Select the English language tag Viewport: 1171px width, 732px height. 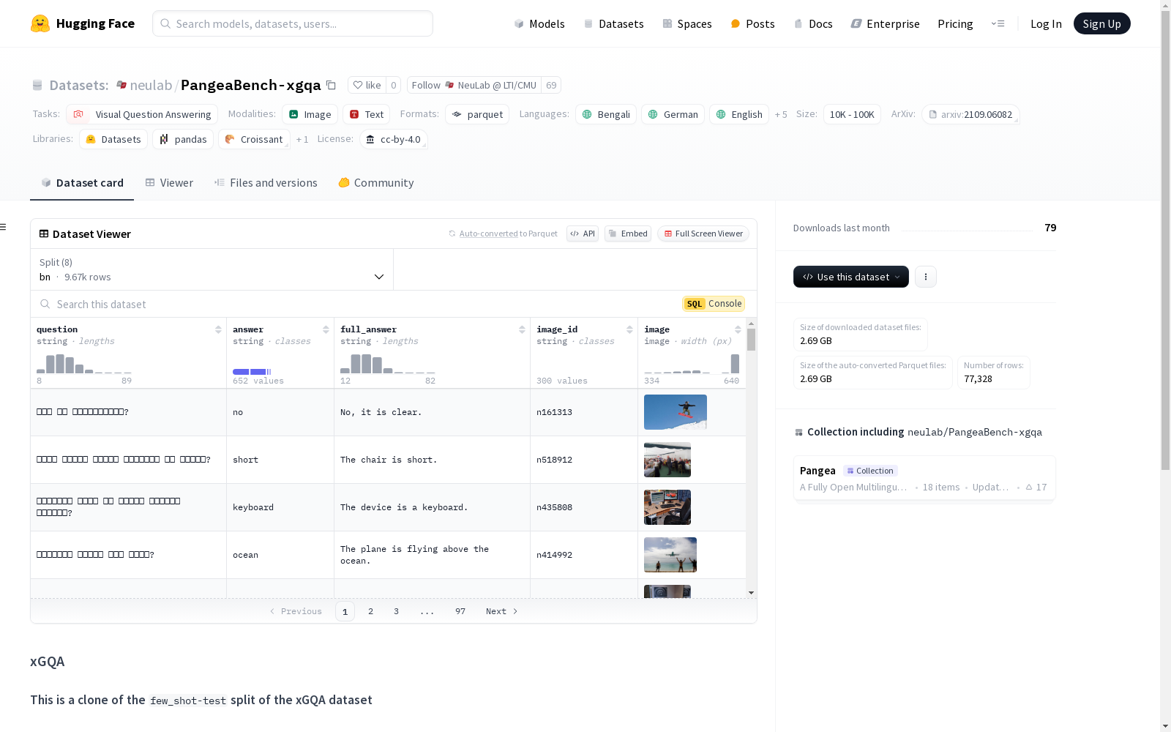click(739, 114)
